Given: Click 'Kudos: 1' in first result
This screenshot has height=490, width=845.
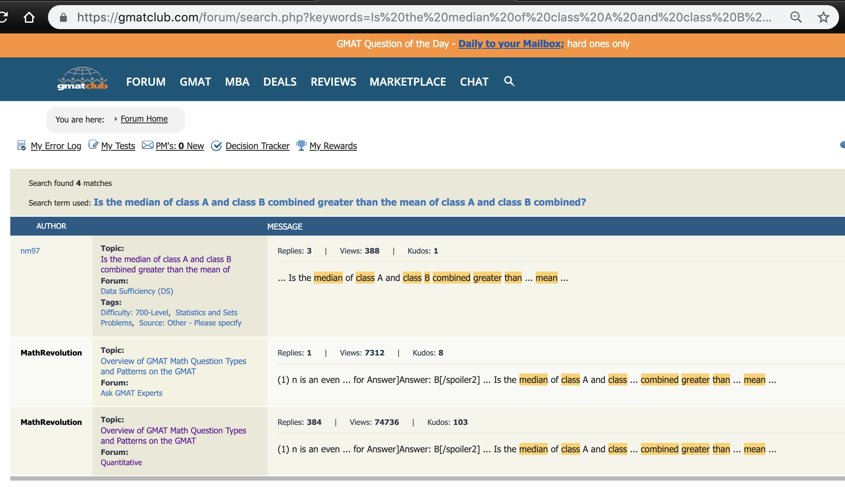Looking at the screenshot, I should point(423,251).
